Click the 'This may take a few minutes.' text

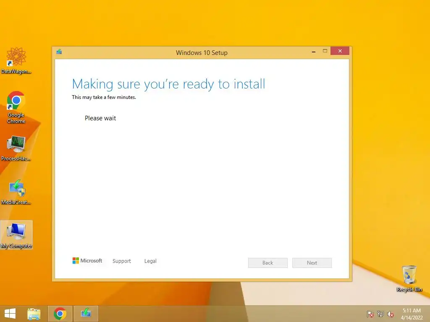pos(104,97)
